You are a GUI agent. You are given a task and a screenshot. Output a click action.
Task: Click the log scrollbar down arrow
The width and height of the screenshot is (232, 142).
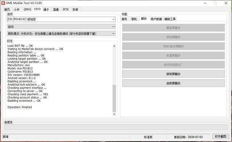[114, 114]
